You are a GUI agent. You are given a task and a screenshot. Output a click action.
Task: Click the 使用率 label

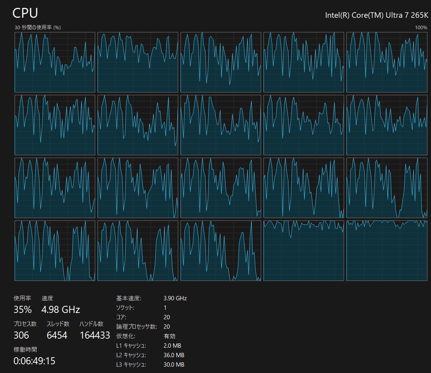pos(22,298)
